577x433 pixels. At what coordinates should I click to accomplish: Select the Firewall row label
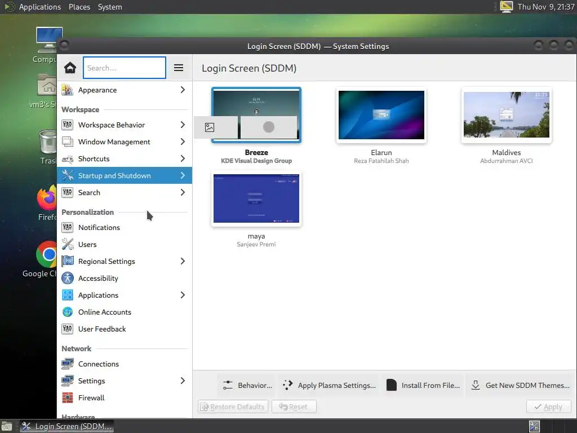pos(91,398)
